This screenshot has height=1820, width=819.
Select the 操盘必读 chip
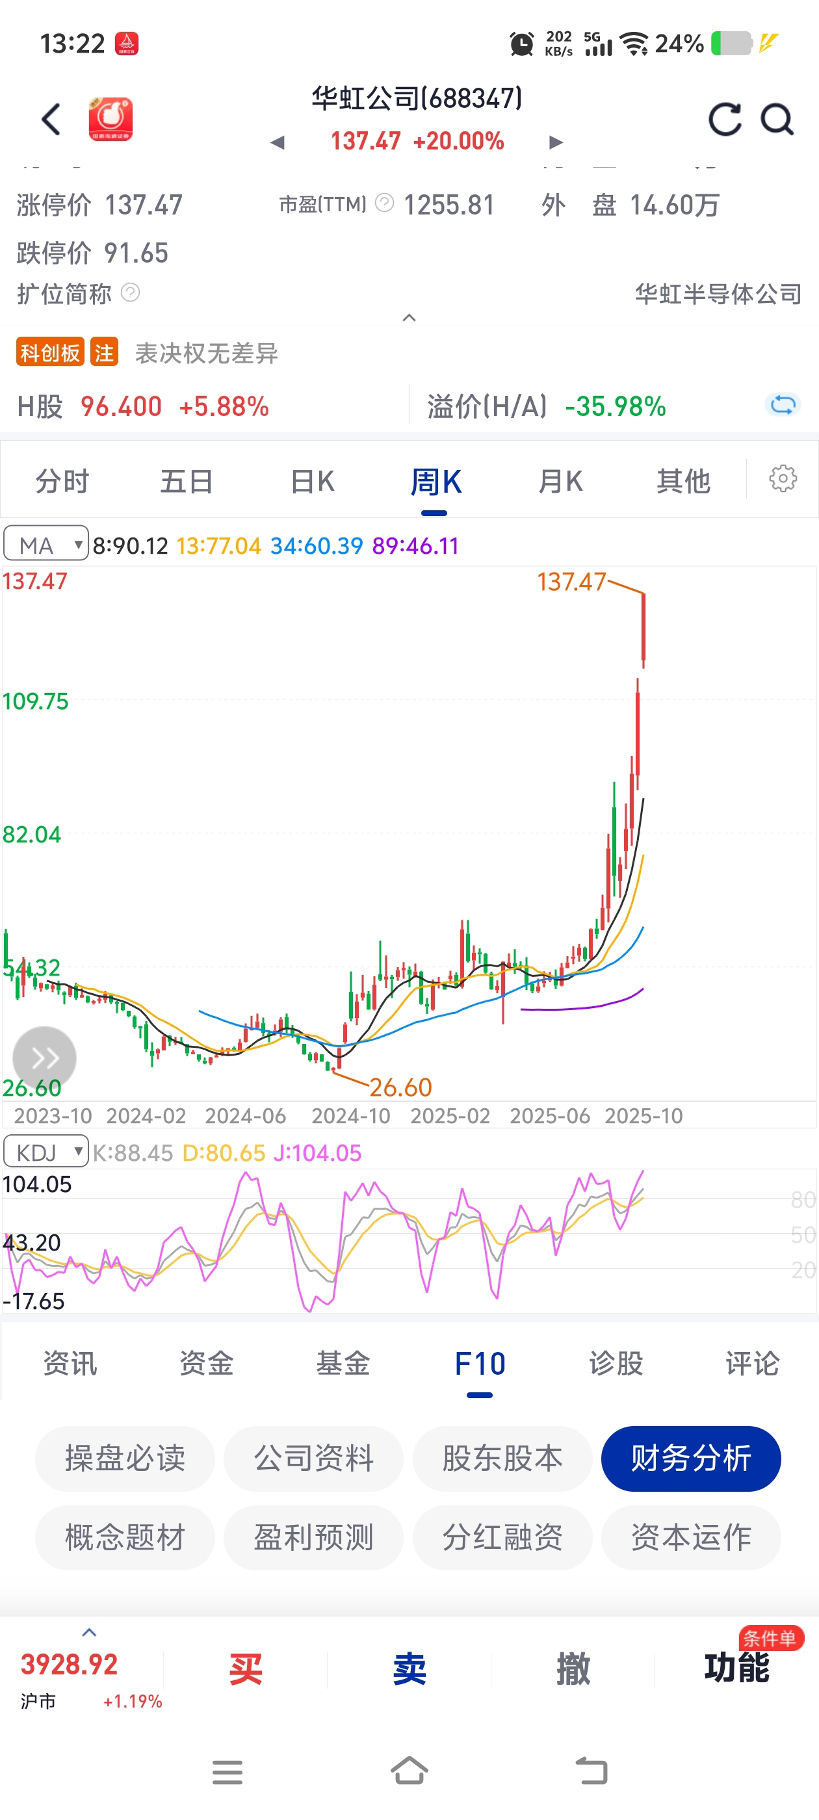pyautogui.click(x=125, y=1458)
